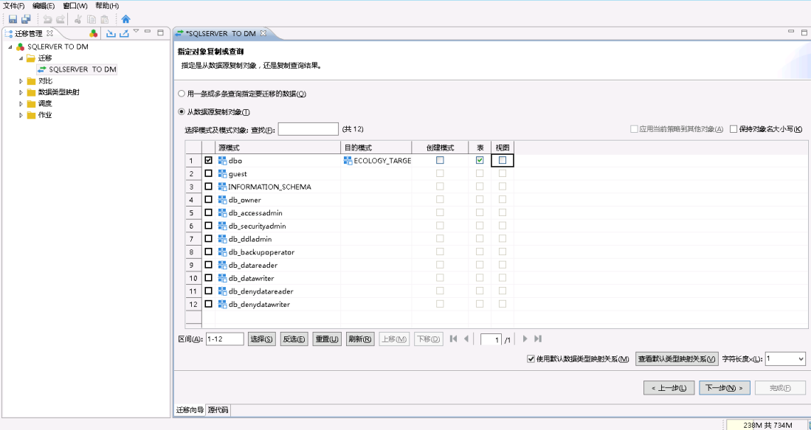Click 查看默认类型映射关系 button

677,359
